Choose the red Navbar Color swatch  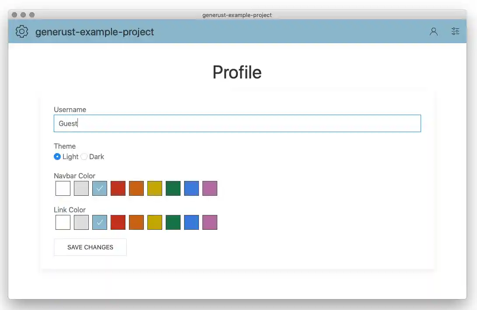click(118, 188)
